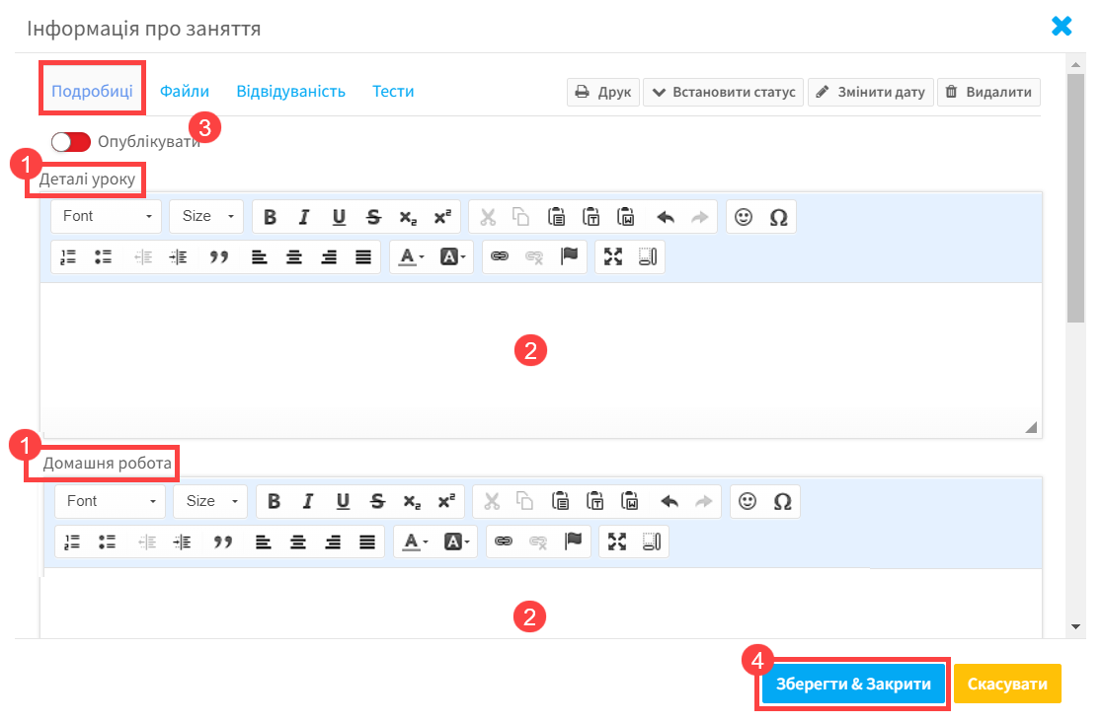Click the Видалити button
The image size is (1103, 723).
pos(988,92)
